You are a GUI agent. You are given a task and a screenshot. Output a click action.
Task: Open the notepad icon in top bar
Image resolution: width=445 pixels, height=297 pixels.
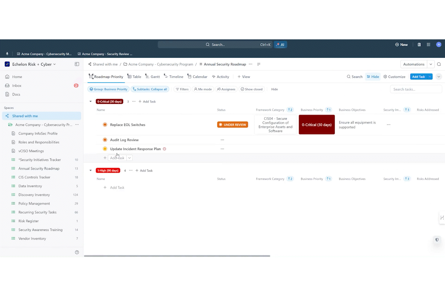(419, 45)
